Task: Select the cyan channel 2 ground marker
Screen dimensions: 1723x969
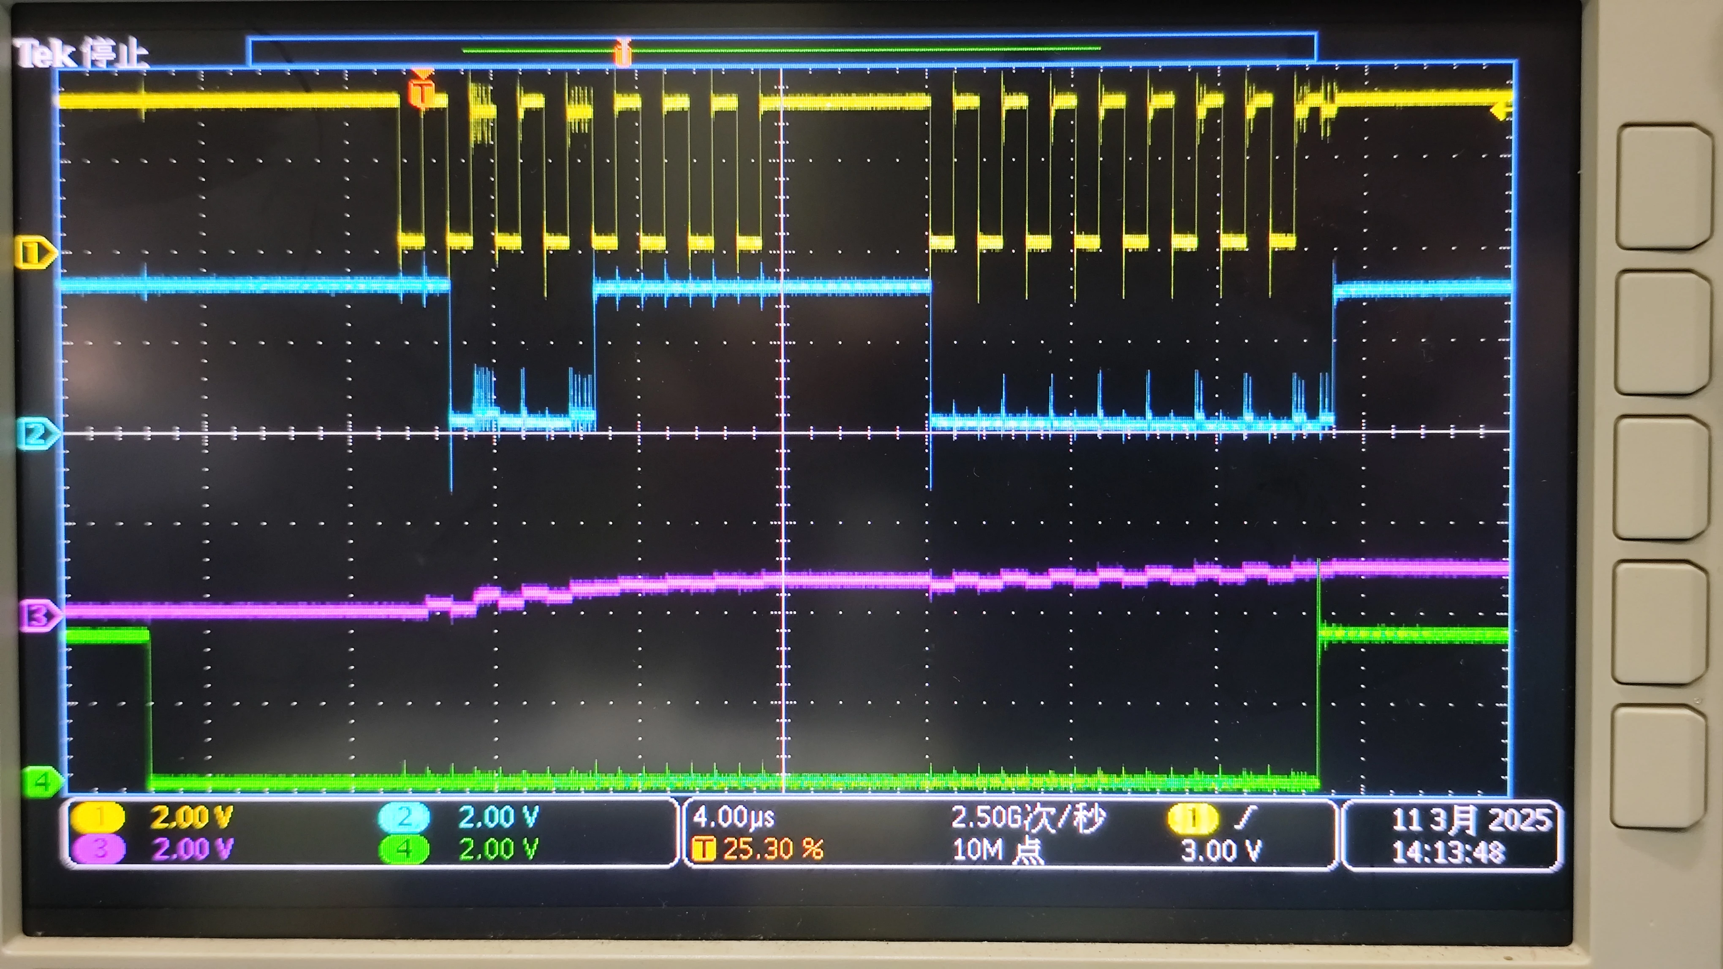Action: (x=38, y=434)
